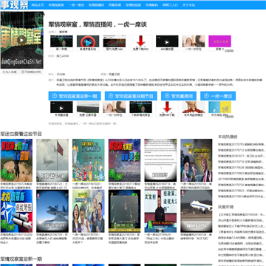Open the first link under 本周热播榜

point(242,145)
